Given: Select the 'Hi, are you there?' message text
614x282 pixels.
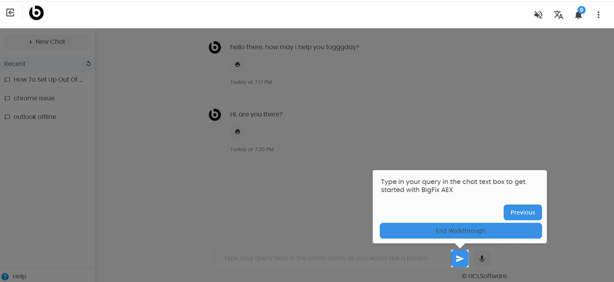Looking at the screenshot, I should [x=256, y=115].
